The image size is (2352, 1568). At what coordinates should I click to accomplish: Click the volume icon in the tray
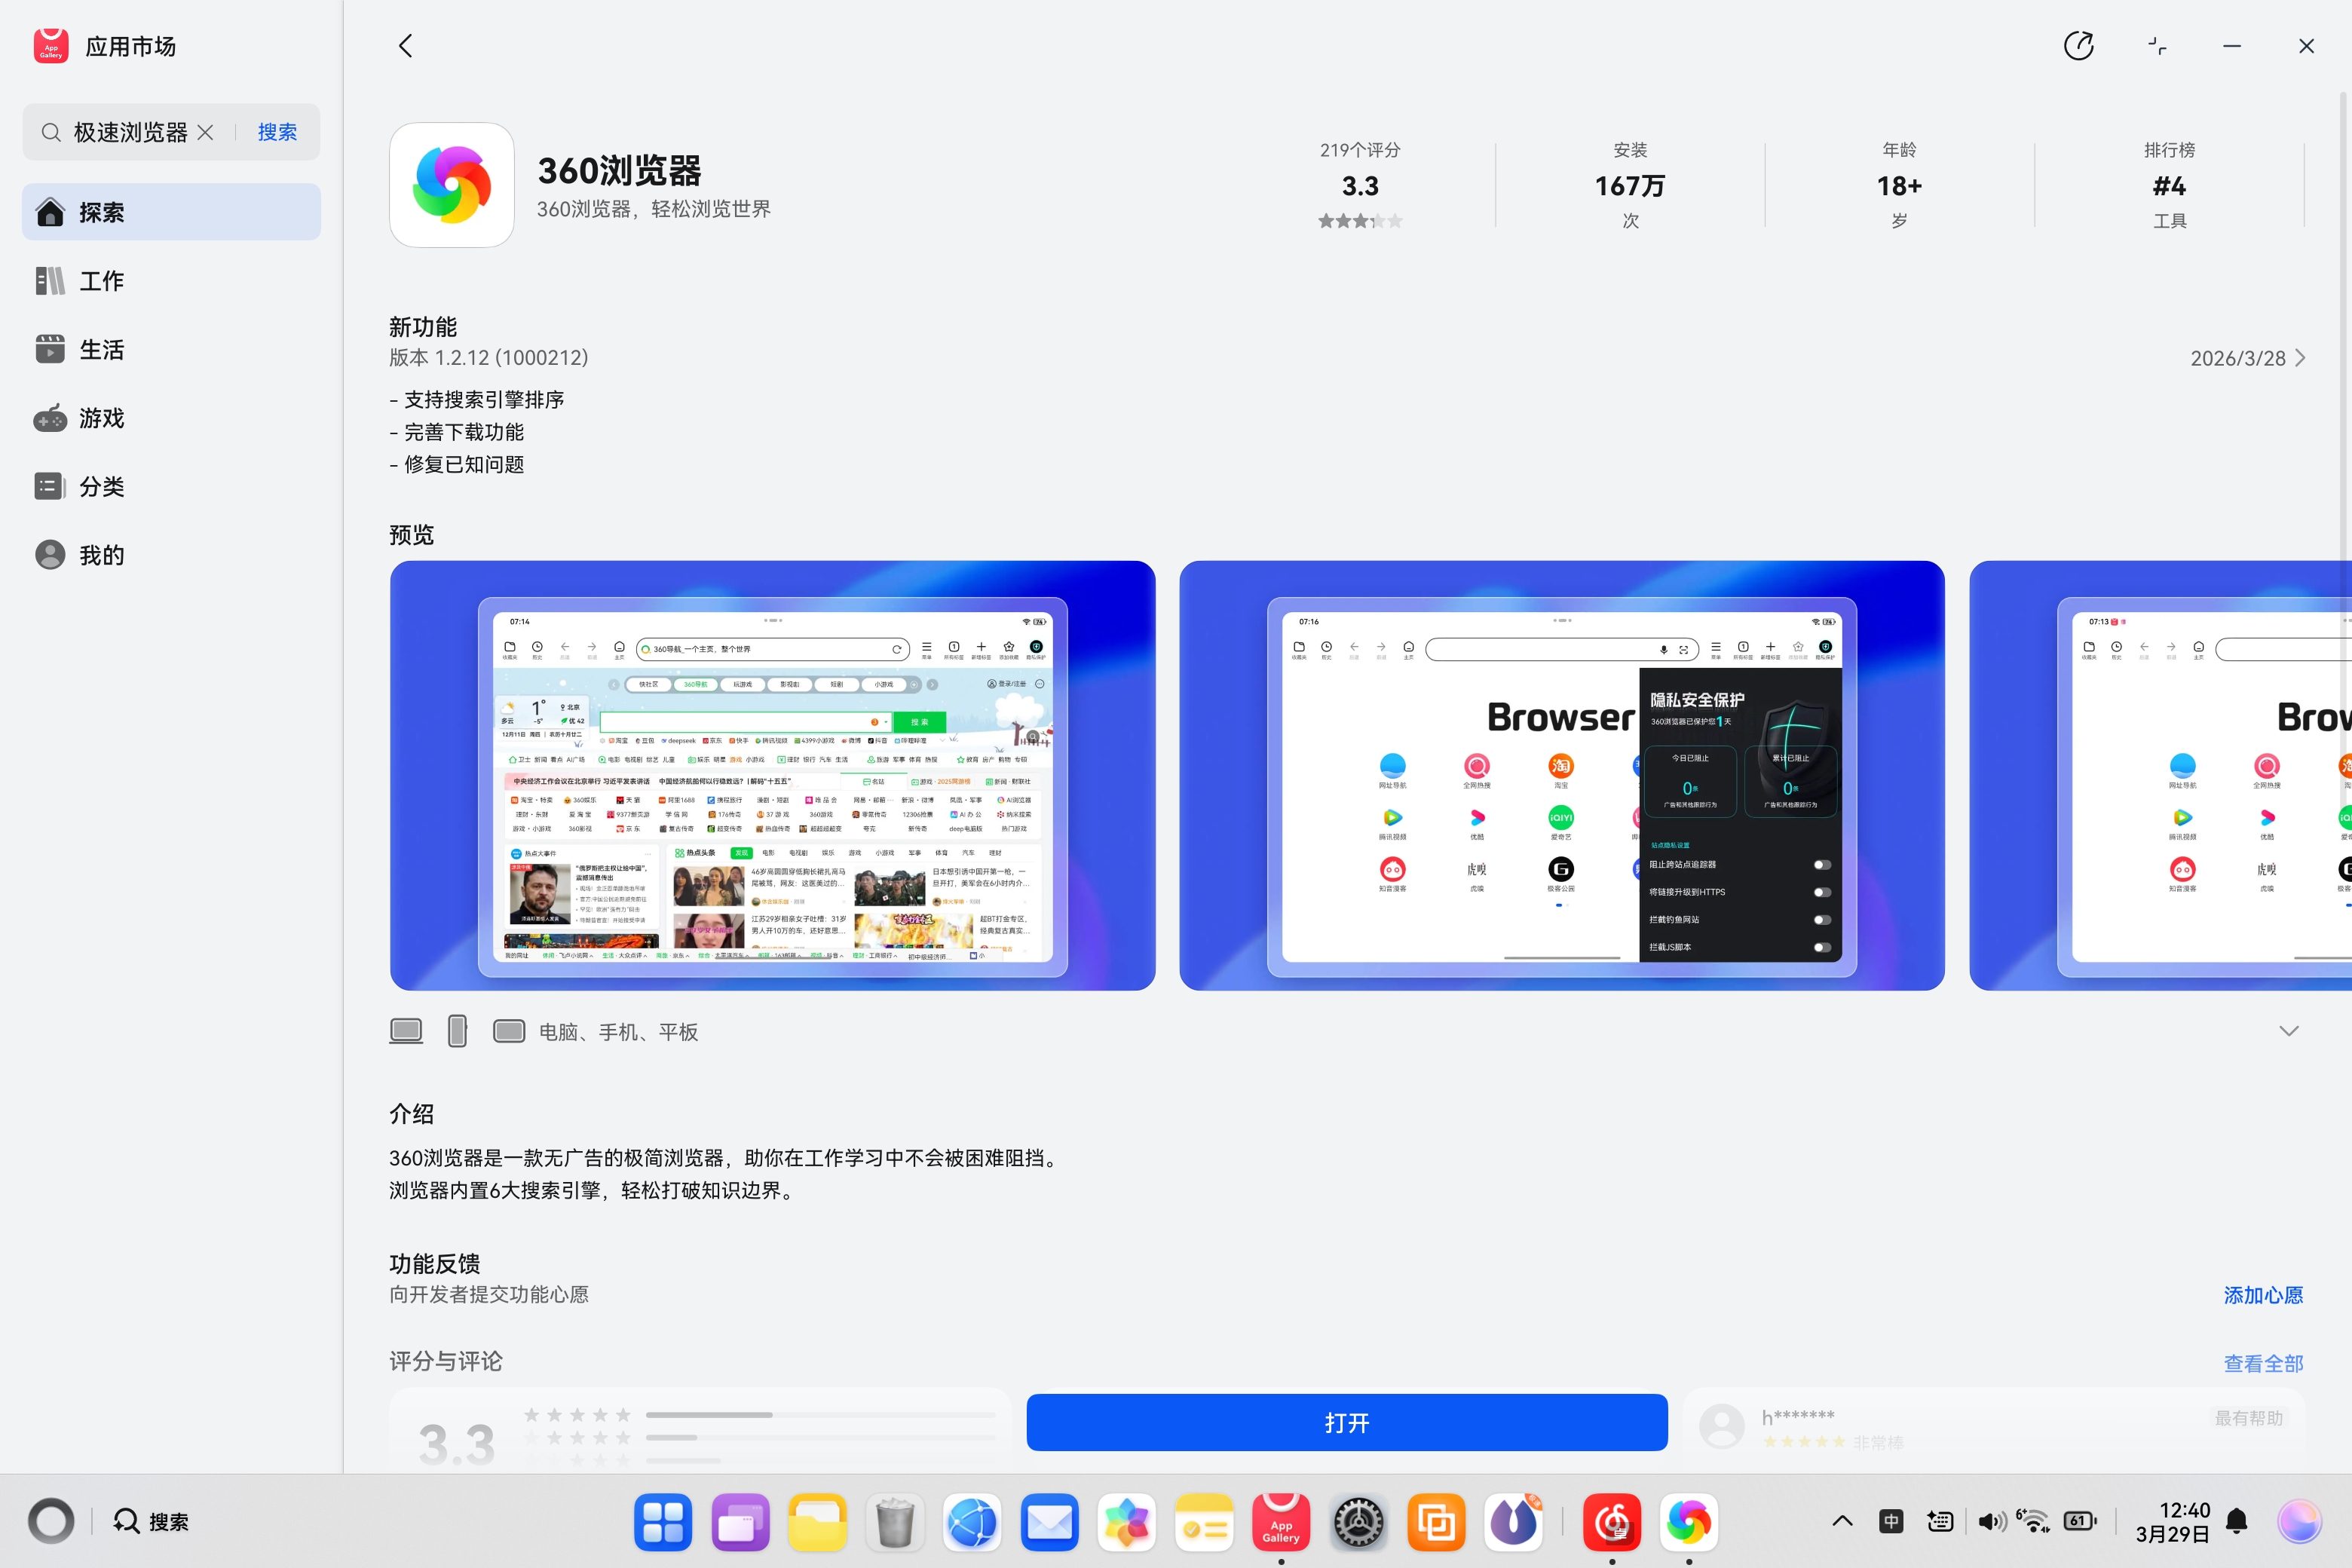click(1991, 1522)
